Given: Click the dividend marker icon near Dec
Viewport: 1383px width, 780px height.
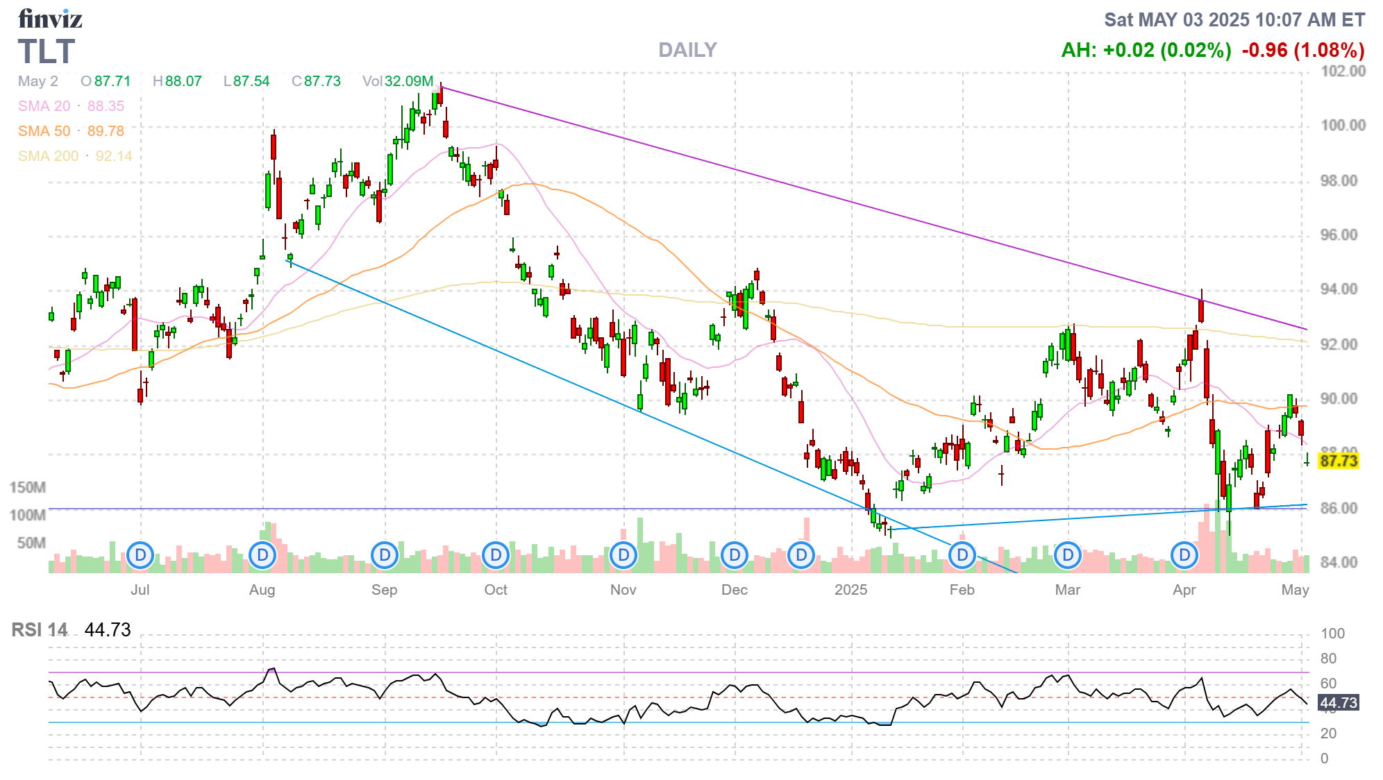Looking at the screenshot, I should click(x=735, y=555).
